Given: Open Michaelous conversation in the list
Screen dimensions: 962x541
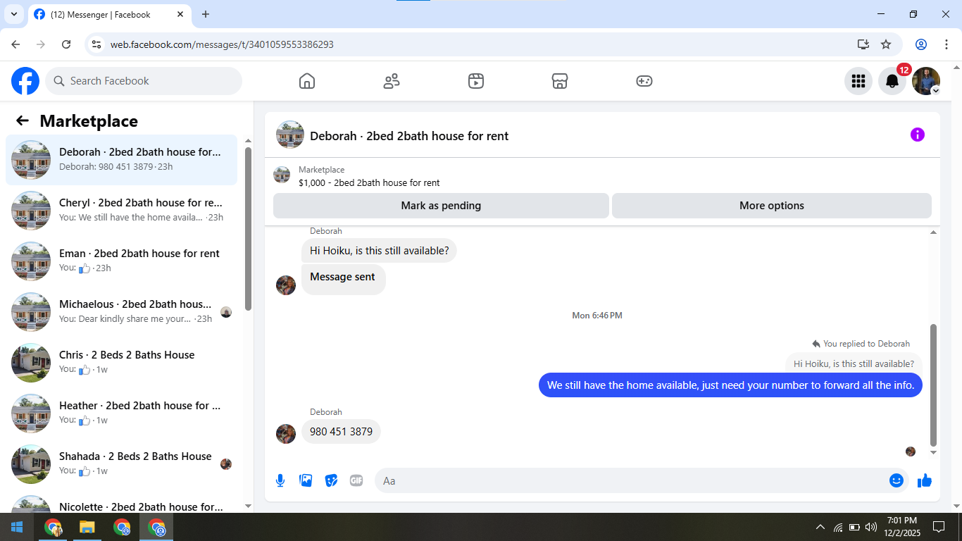Looking at the screenshot, I should (121, 312).
